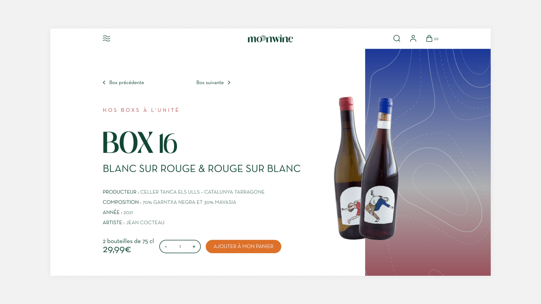541x304 pixels.
Task: Click the quantity field showing 1
Action: click(x=180, y=247)
